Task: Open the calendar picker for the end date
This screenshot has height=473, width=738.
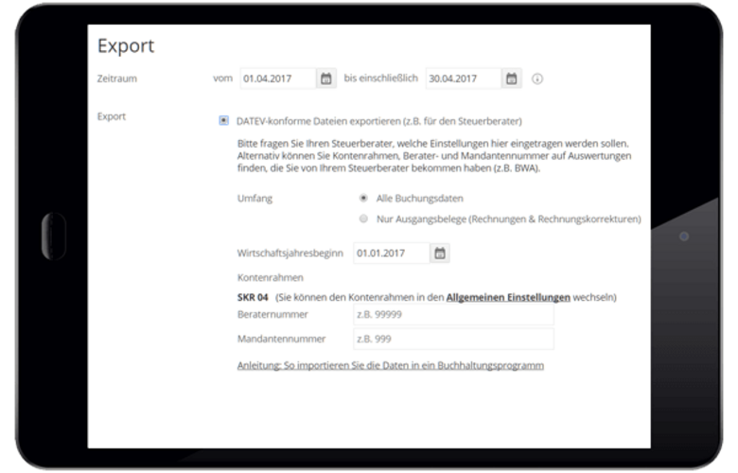Action: click(x=511, y=79)
